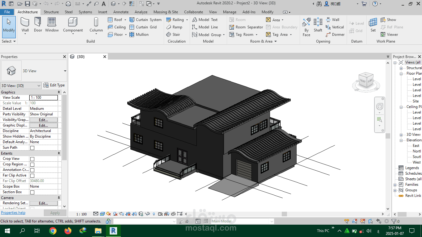Switch to the Annotate ribbon tab
This screenshot has height=237, width=422.
121,12
